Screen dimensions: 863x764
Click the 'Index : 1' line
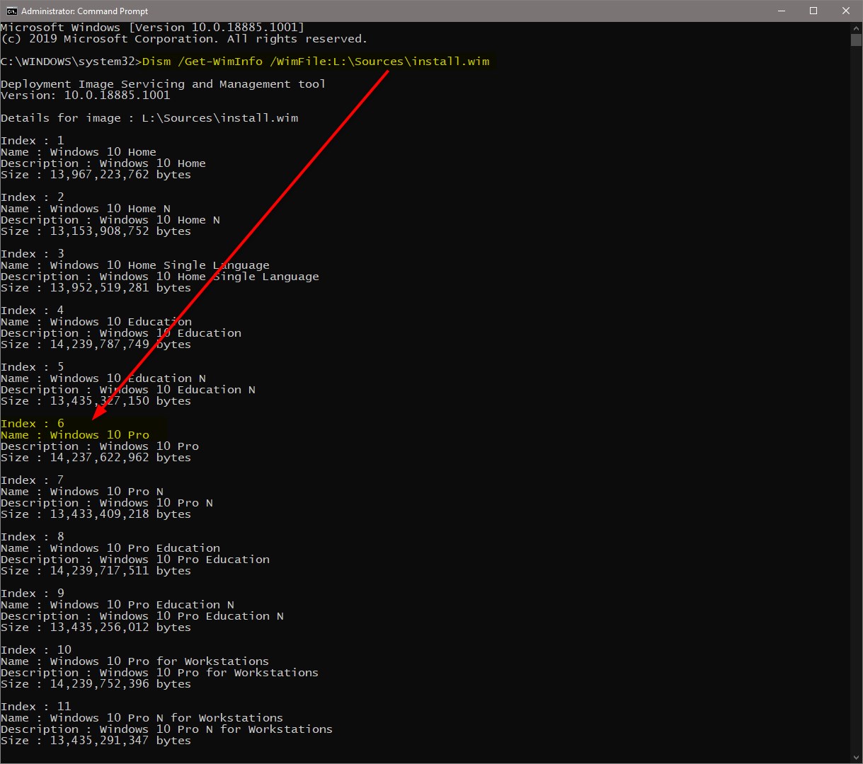pyautogui.click(x=33, y=141)
